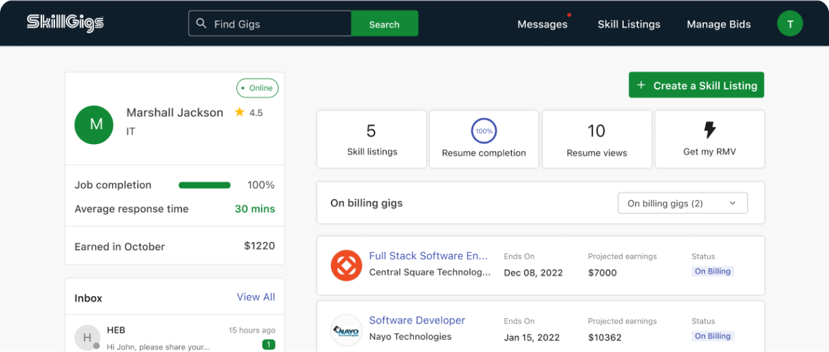Click the Central Square Technologies logo
829x352 pixels.
pyautogui.click(x=346, y=265)
